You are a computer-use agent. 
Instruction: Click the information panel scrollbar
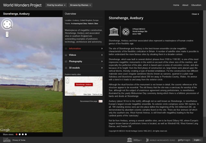(204, 64)
